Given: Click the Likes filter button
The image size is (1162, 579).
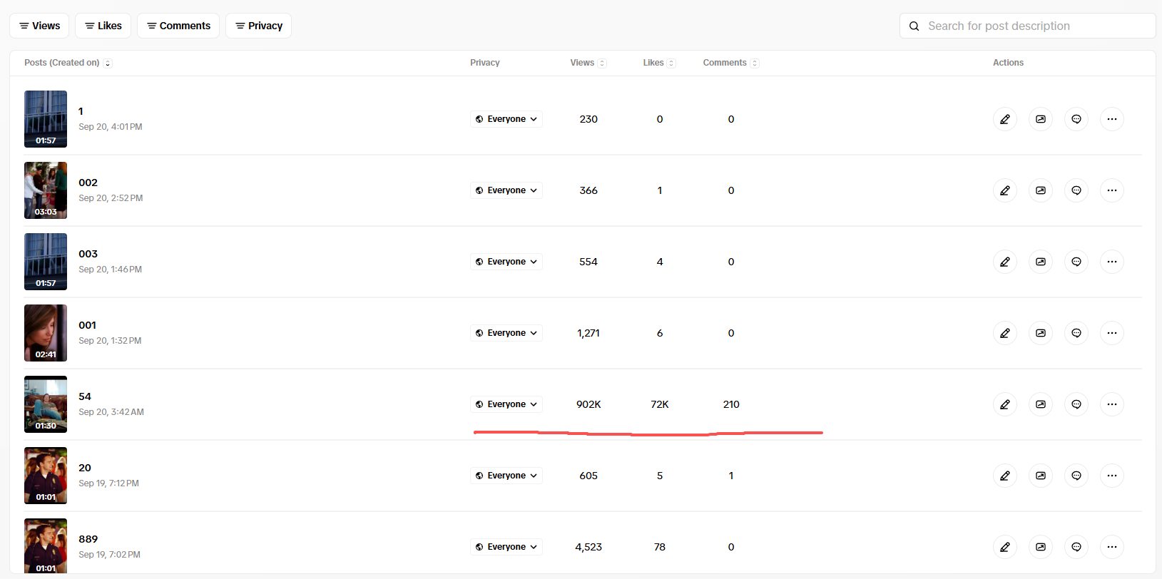Looking at the screenshot, I should click(103, 26).
